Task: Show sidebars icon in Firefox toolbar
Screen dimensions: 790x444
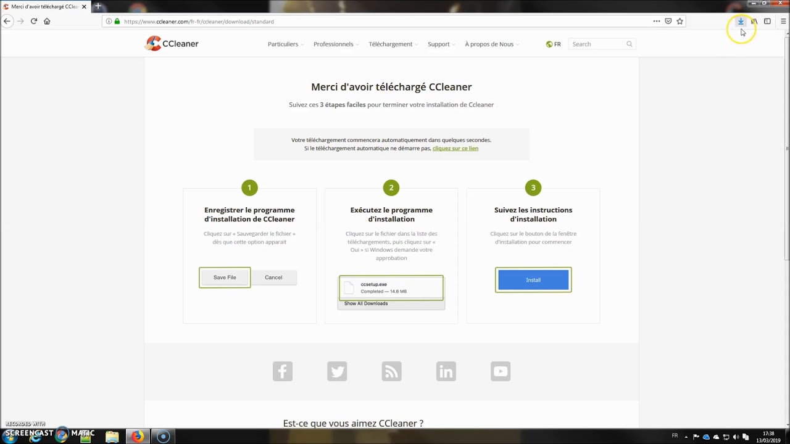Action: [x=767, y=21]
